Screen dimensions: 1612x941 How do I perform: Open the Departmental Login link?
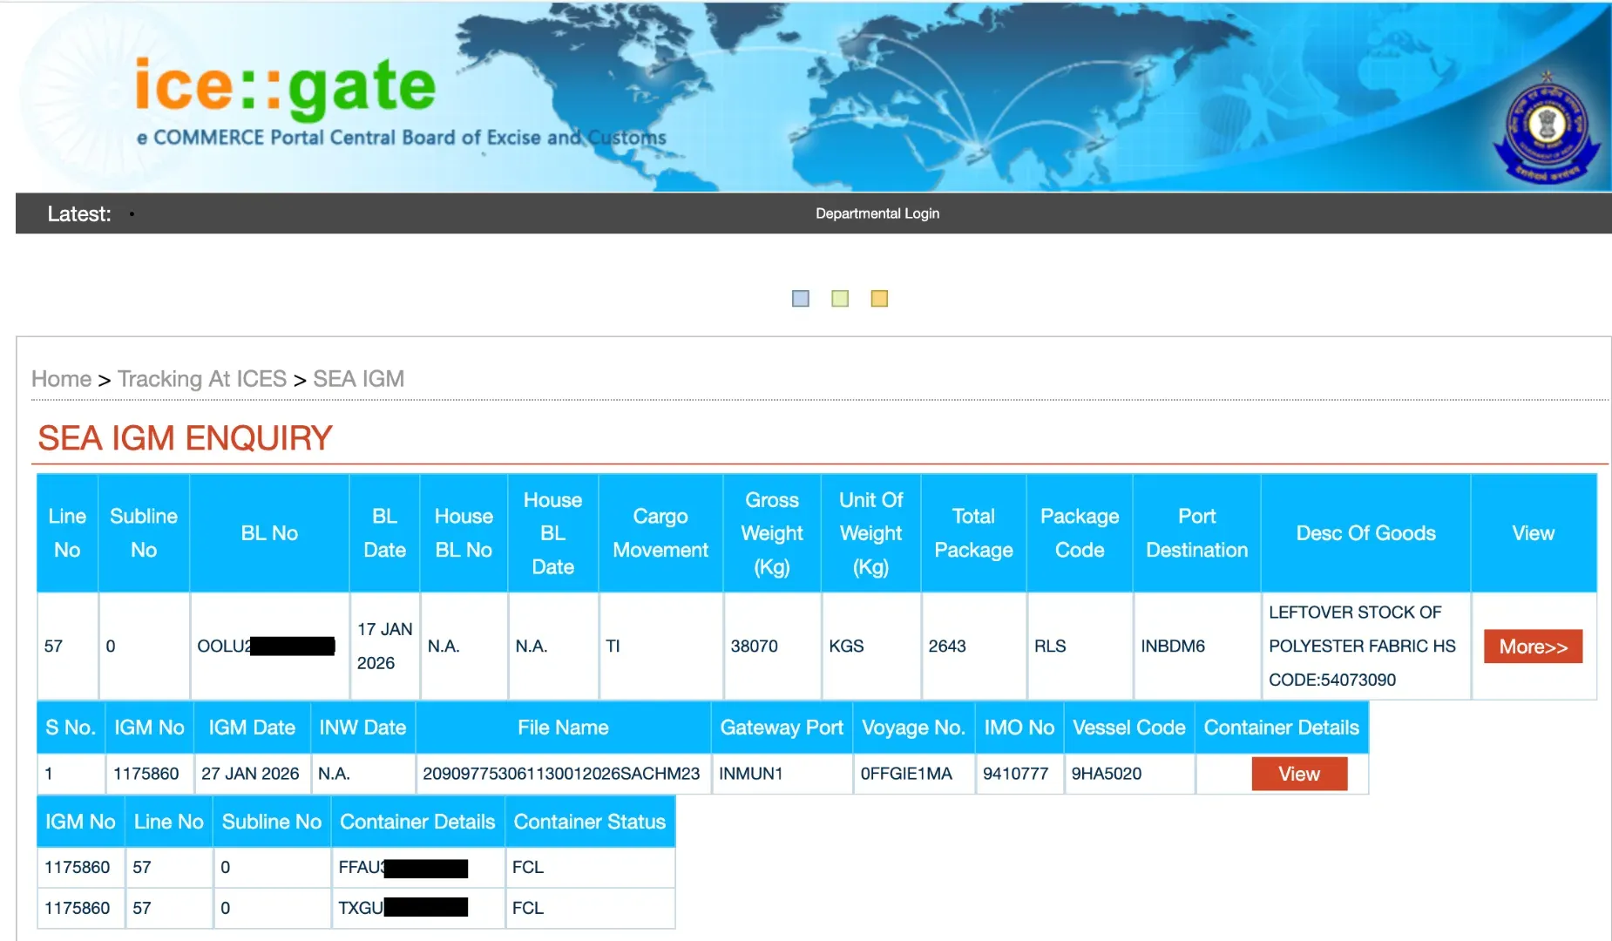pyautogui.click(x=877, y=213)
